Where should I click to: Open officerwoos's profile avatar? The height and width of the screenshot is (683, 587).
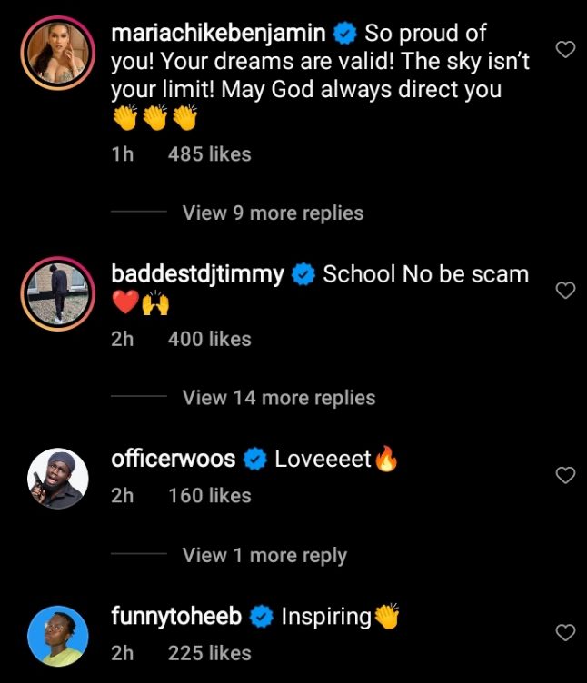[x=58, y=478]
